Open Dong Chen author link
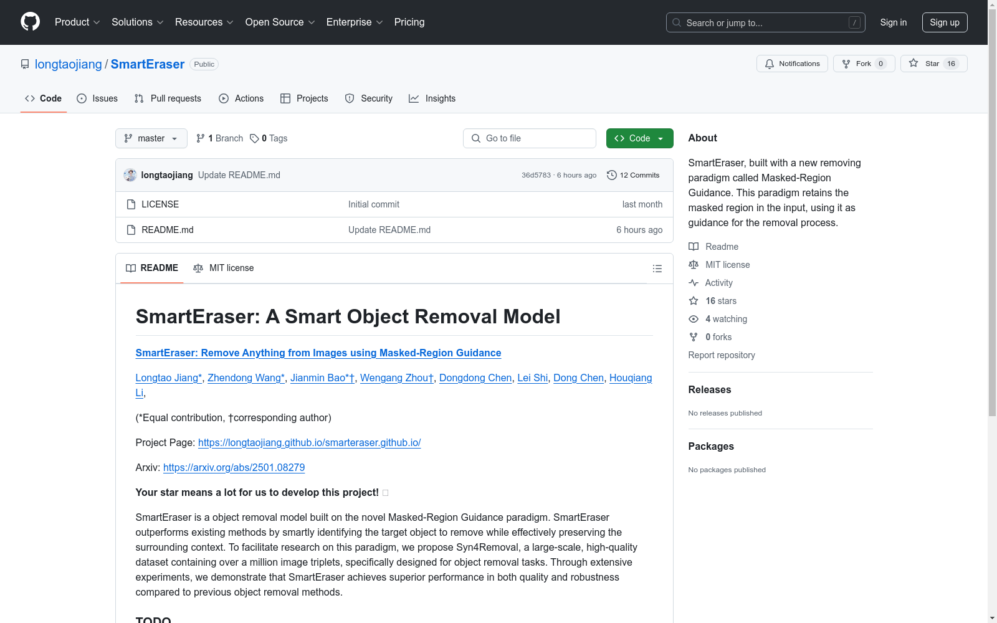Screen dimensions: 997x623 tap(578, 378)
